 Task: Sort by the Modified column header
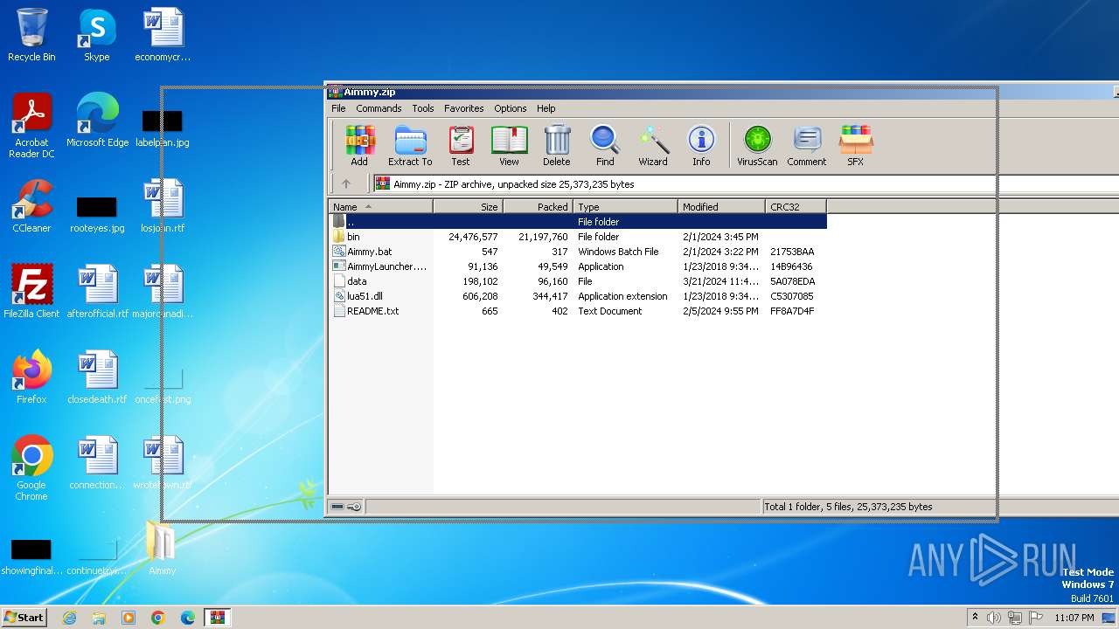coord(722,207)
